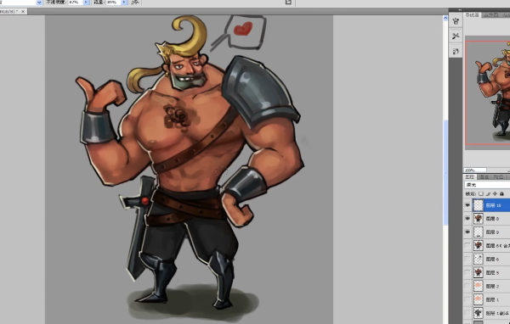Switch to the Layers panel tab
The image size is (510, 324).
pos(470,177)
